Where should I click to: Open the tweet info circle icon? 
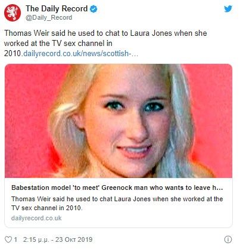click(228, 239)
